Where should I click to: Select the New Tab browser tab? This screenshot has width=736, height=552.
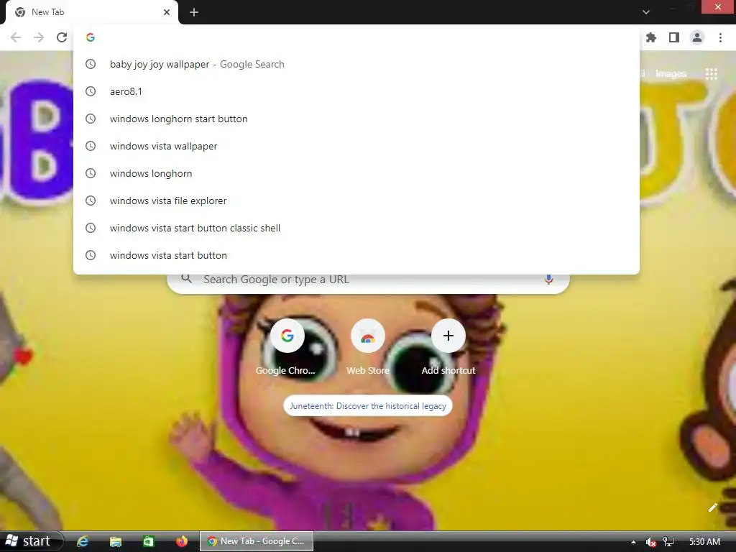(x=91, y=12)
